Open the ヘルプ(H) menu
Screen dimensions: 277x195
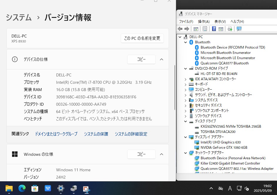[x=237, y=21]
